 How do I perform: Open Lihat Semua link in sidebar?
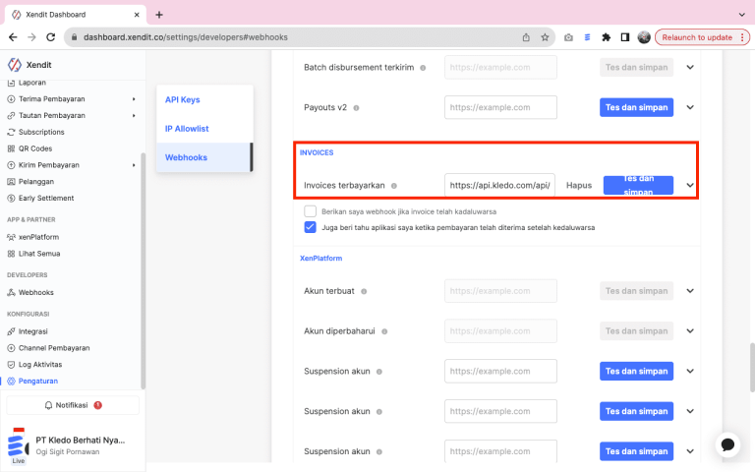39,254
